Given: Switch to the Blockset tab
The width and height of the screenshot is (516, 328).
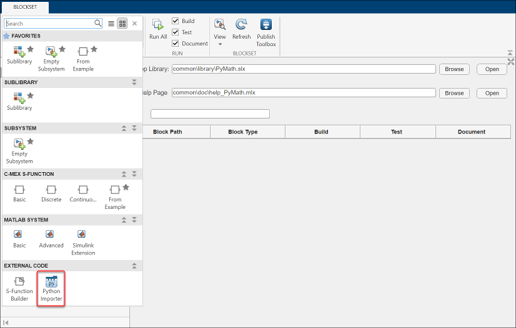Looking at the screenshot, I should (x=24, y=7).
